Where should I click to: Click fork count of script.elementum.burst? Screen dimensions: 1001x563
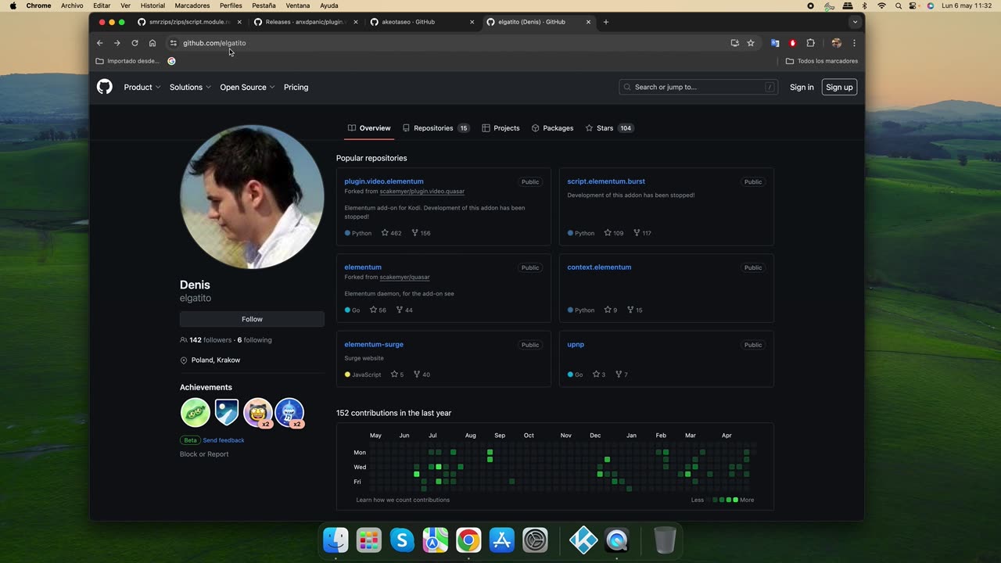tap(642, 233)
